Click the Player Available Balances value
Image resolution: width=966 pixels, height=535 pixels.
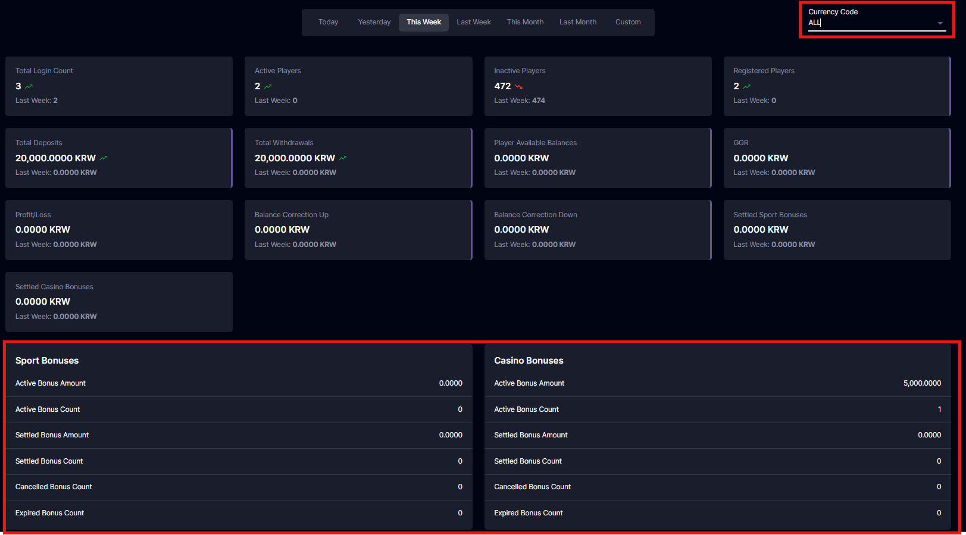coord(521,158)
